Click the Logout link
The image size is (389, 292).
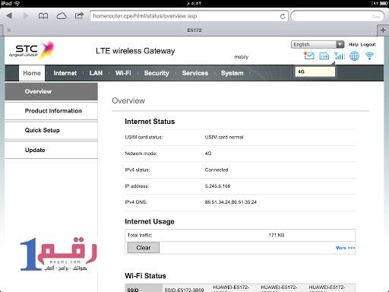click(368, 44)
